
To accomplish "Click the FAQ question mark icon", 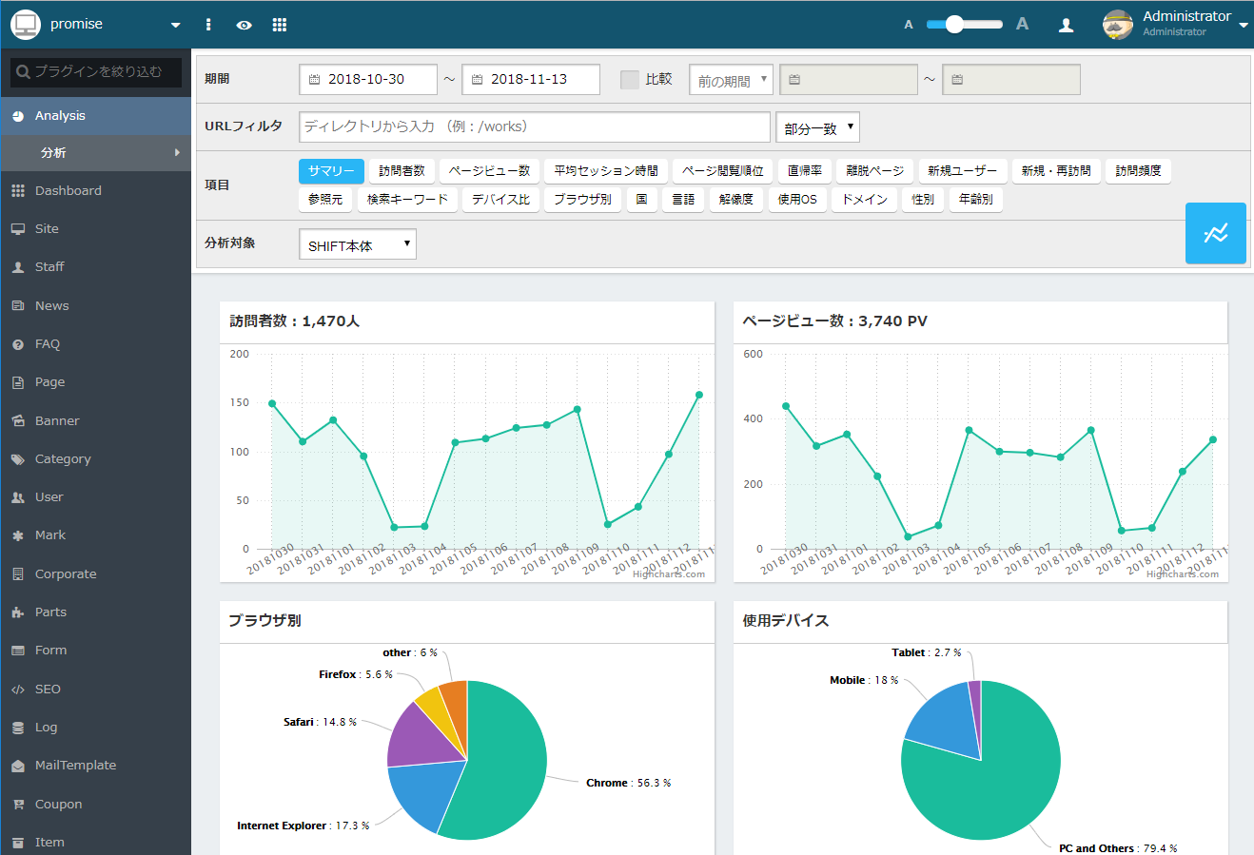I will 18,344.
